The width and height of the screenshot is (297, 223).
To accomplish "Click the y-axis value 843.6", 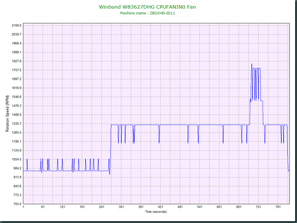I will pos(18,186).
